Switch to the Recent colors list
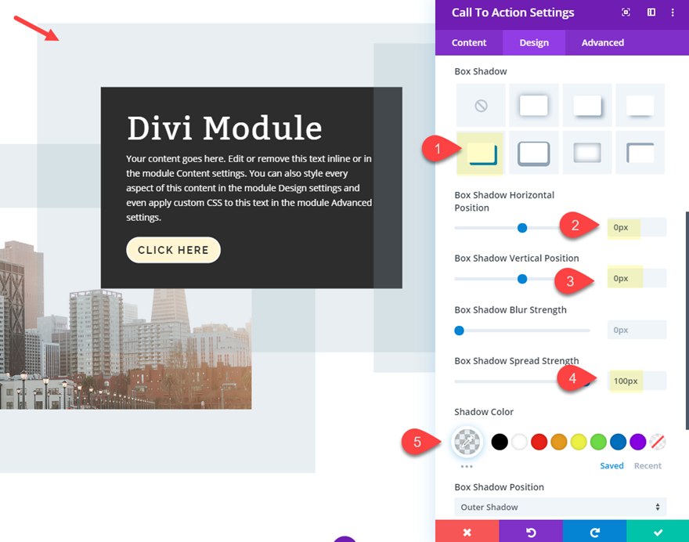The width and height of the screenshot is (689, 542). (648, 465)
